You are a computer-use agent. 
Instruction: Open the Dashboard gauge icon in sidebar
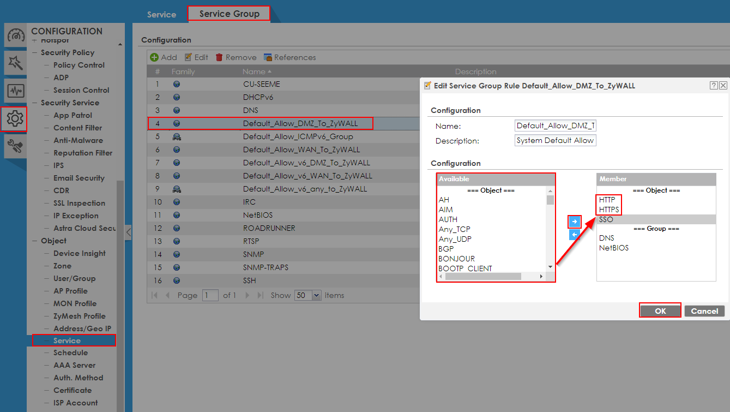(15, 37)
